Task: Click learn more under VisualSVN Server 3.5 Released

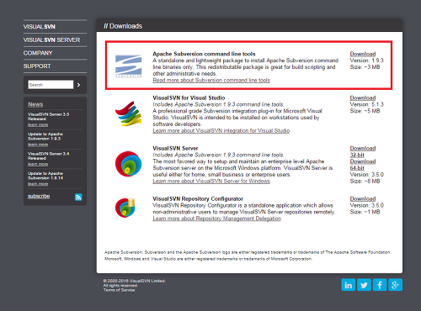Action: 38,124
